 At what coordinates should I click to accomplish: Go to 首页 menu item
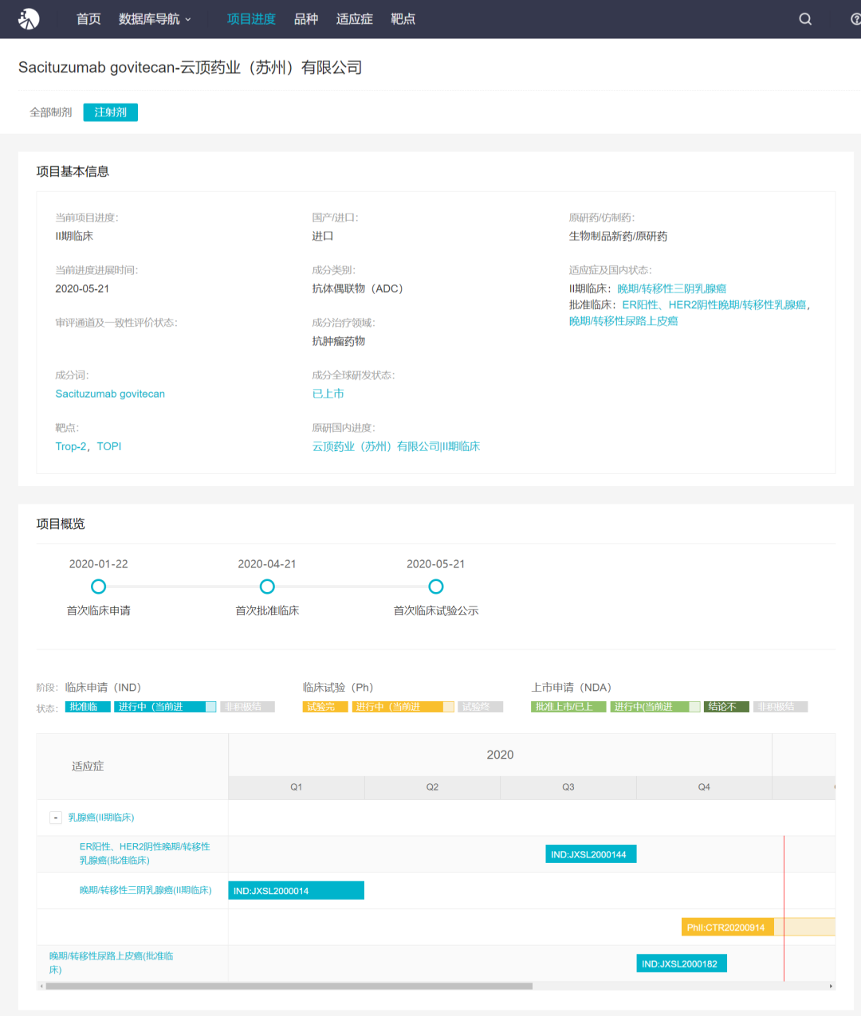(x=88, y=19)
